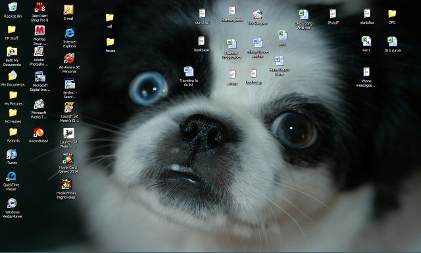Open Beth My Documents shortcut

(x=12, y=51)
